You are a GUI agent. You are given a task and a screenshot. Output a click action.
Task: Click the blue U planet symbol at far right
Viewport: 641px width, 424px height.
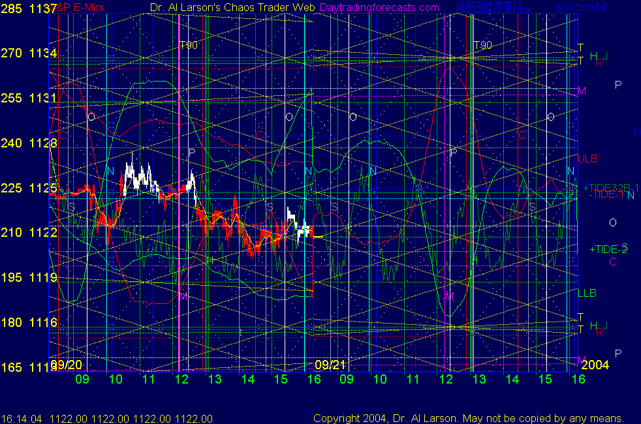[636, 133]
